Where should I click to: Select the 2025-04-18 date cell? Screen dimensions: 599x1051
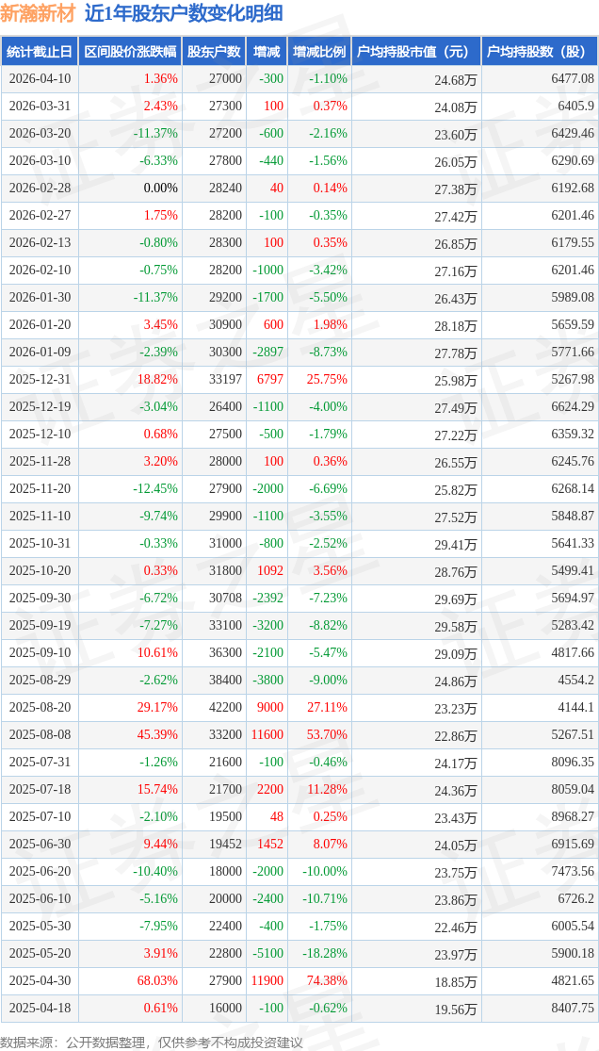point(40,1009)
